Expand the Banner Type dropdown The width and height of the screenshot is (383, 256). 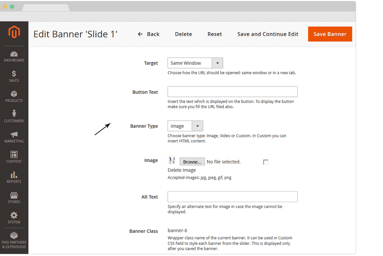[x=185, y=126]
